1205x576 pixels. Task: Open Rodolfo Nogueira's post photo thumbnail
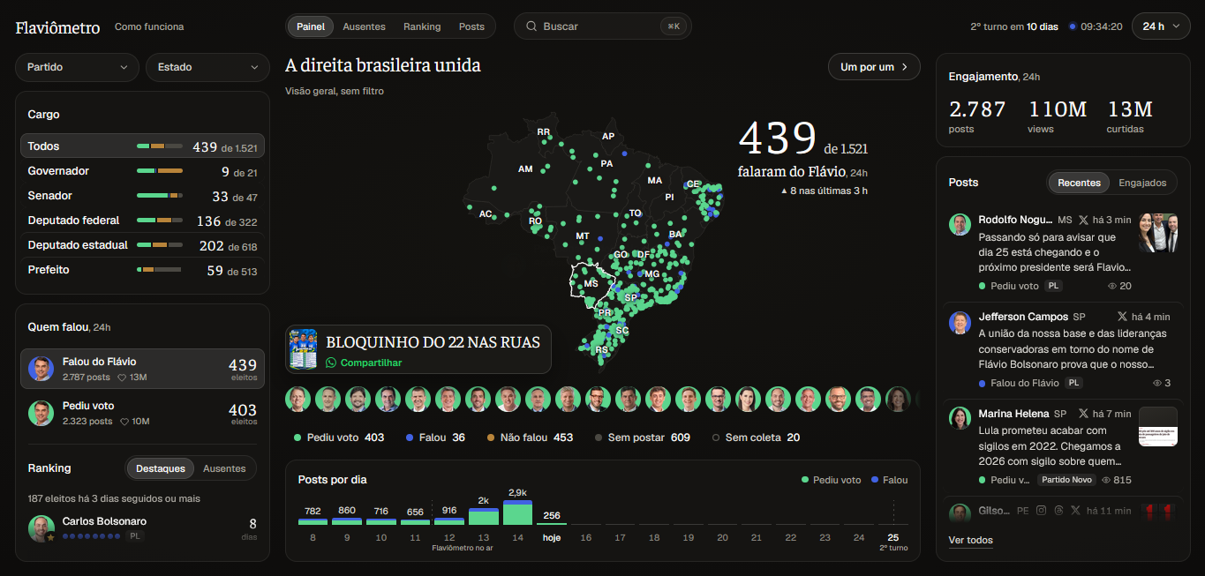(1158, 233)
